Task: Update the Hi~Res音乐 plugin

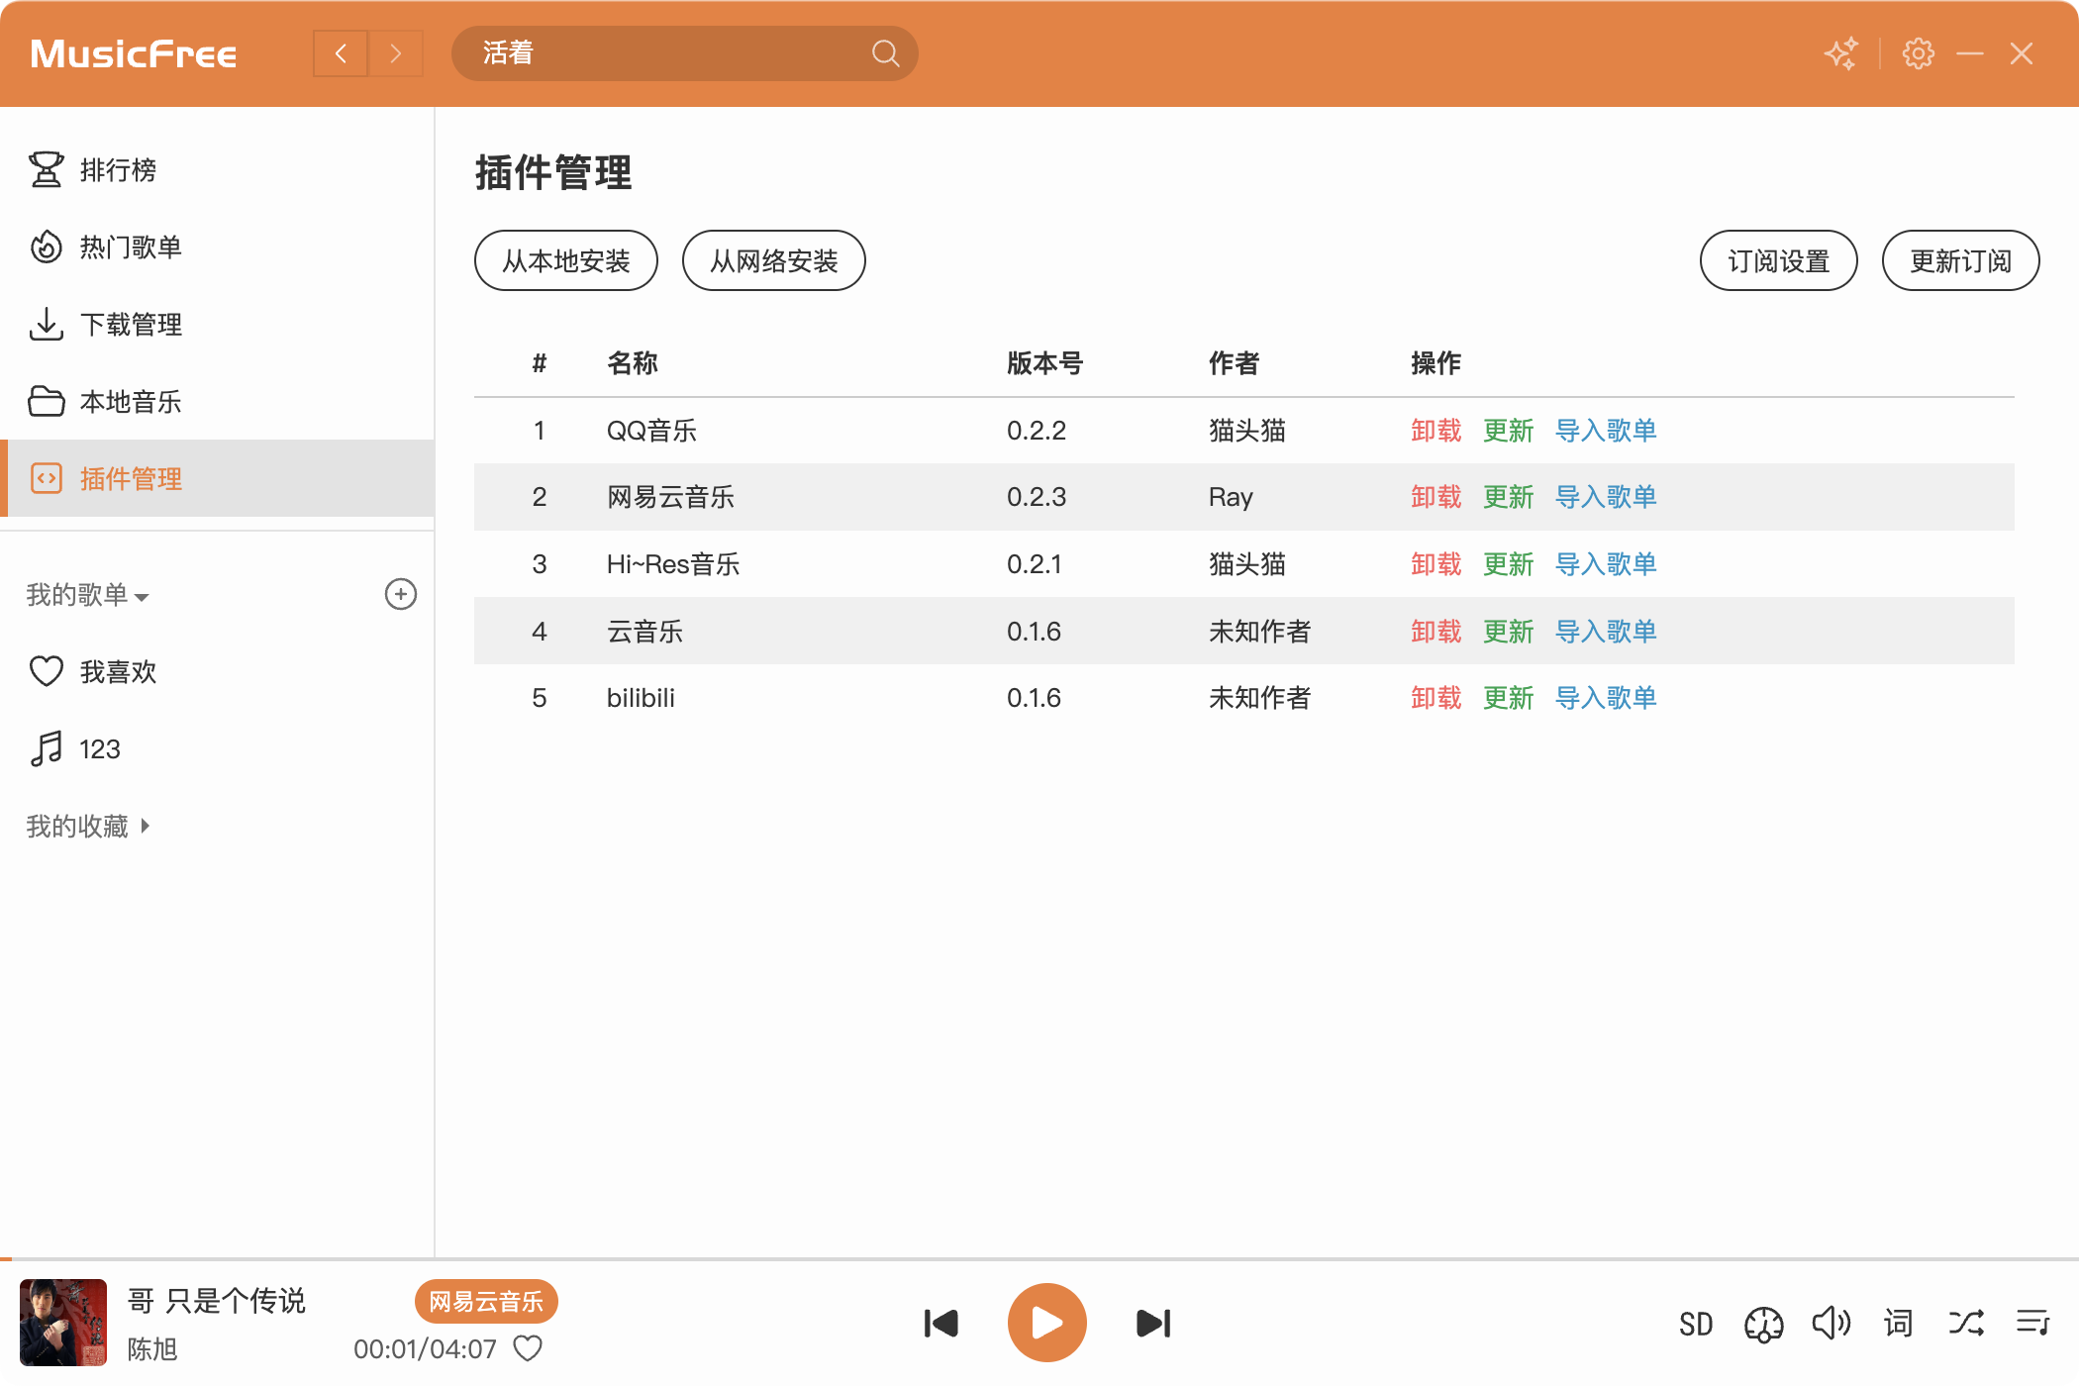Action: tap(1509, 563)
